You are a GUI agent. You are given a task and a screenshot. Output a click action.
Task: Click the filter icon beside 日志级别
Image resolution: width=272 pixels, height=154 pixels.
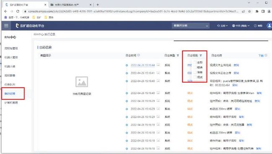(x=201, y=56)
